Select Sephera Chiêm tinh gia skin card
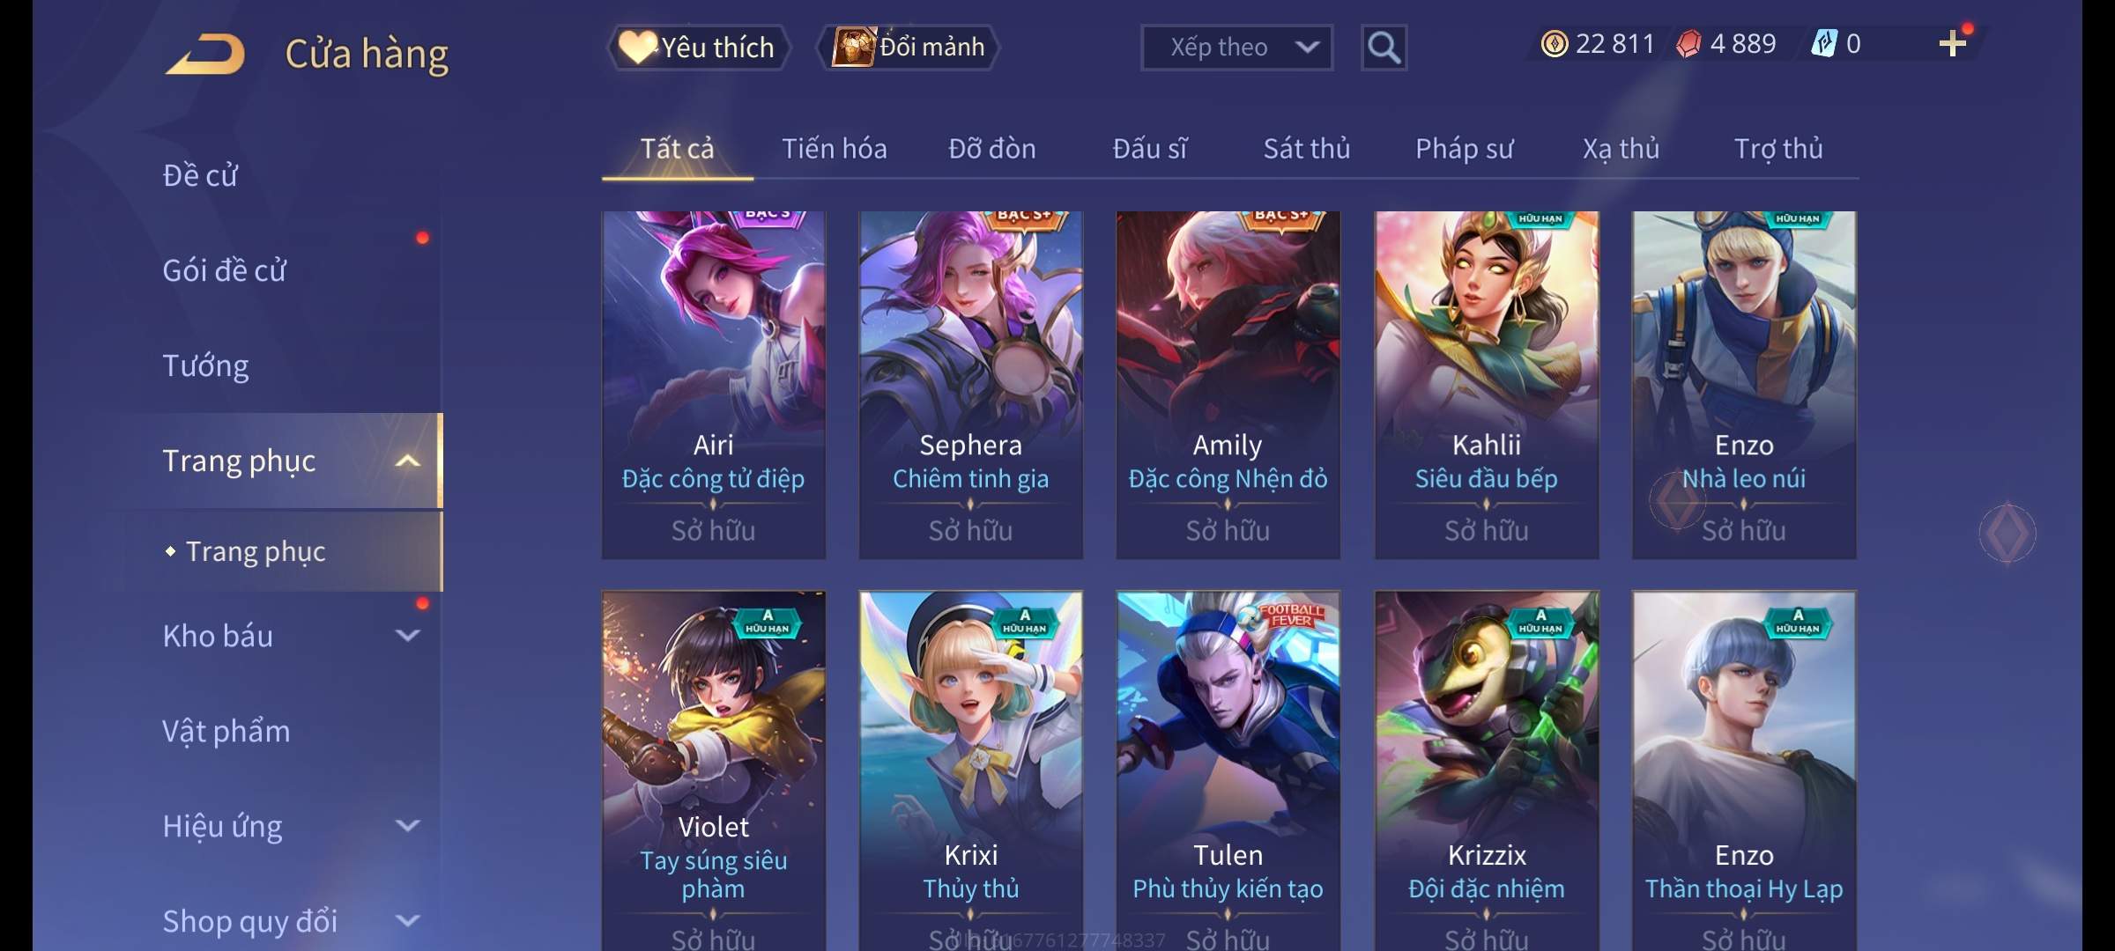The width and height of the screenshot is (2115, 951). point(970,385)
